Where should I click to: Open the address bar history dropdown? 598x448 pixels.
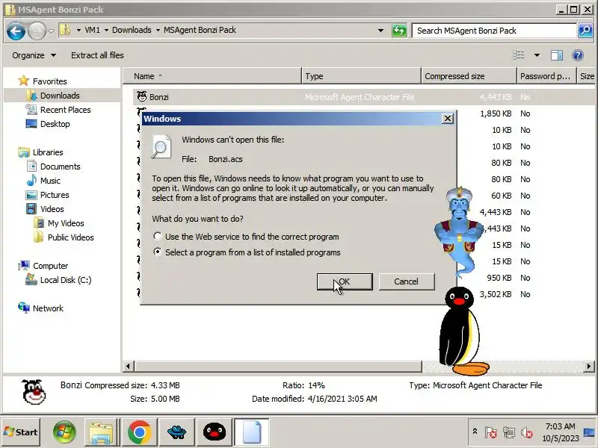(x=380, y=31)
